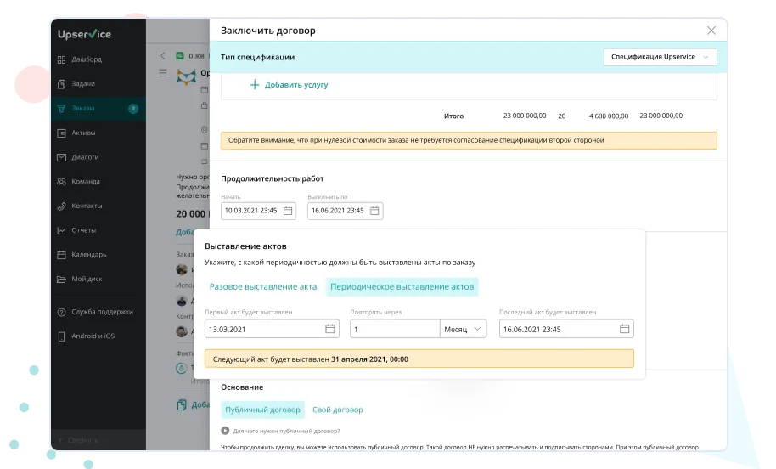Click the 4 600 000,00 total value
Viewport: 776px width, 469px height.
[609, 116]
